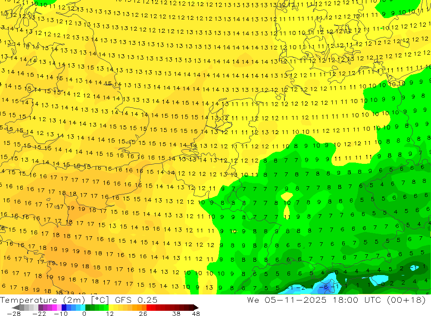This screenshot has height=316, width=431.
Task: Click the 'Temperature (2m)' title text
Action: coord(43,300)
